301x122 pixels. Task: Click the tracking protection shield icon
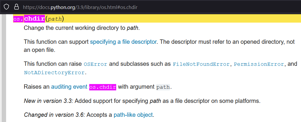click(x=7, y=7)
